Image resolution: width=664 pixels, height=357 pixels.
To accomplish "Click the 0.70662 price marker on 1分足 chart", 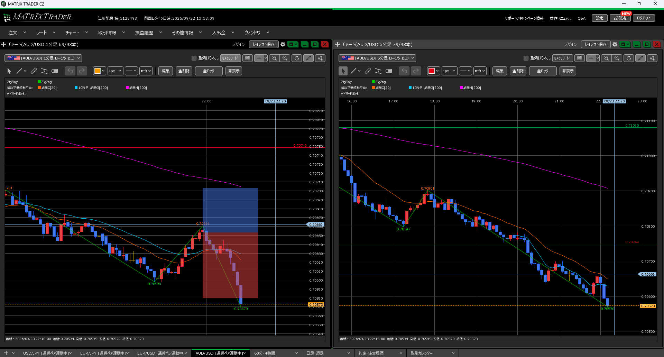I will (315, 225).
